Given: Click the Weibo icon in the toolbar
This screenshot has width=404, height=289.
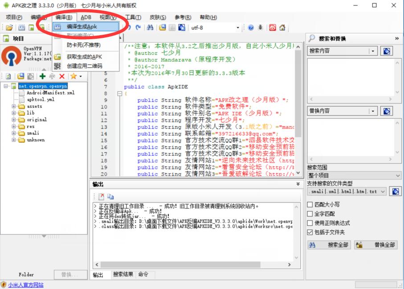Looking at the screenshot, I should click(273, 28).
